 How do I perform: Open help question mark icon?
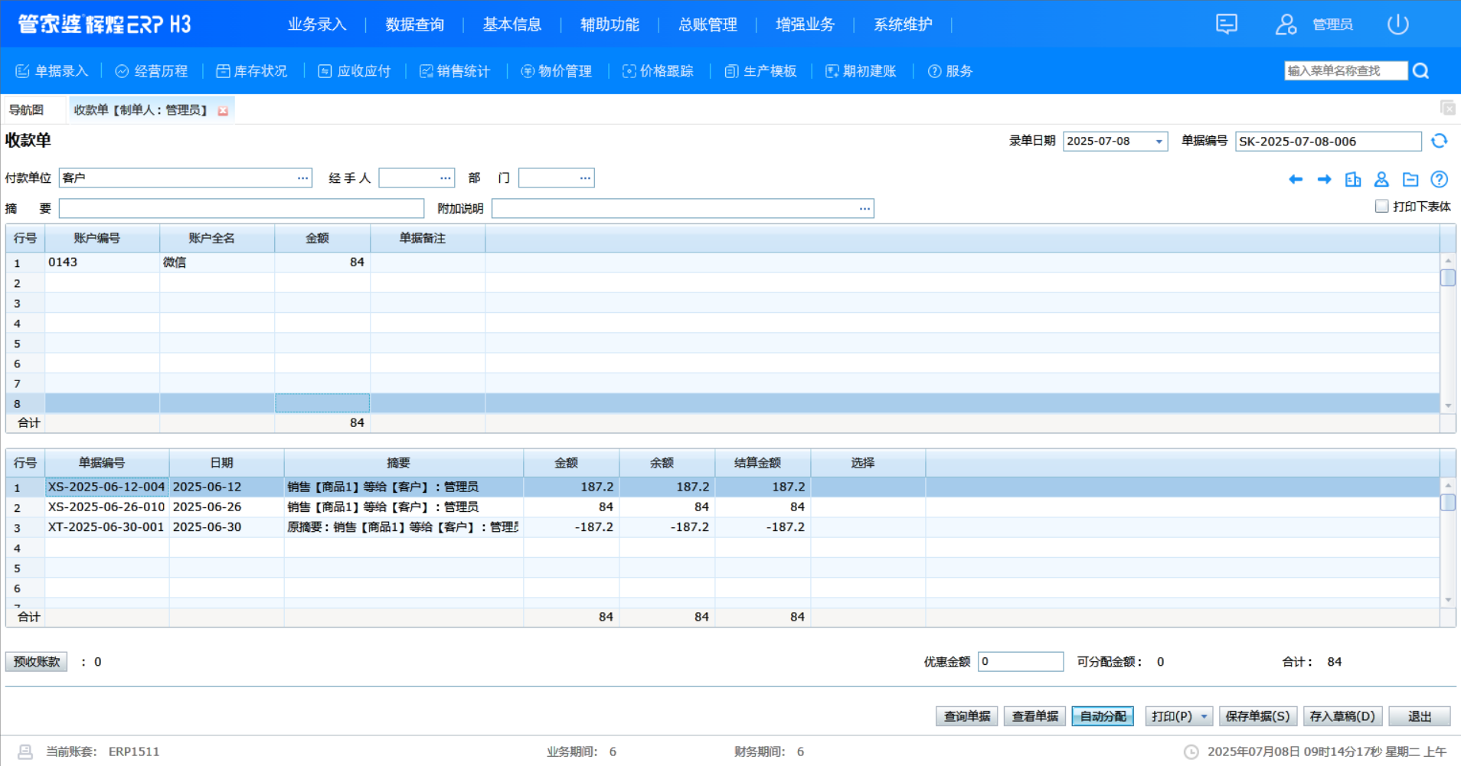[x=1440, y=179]
